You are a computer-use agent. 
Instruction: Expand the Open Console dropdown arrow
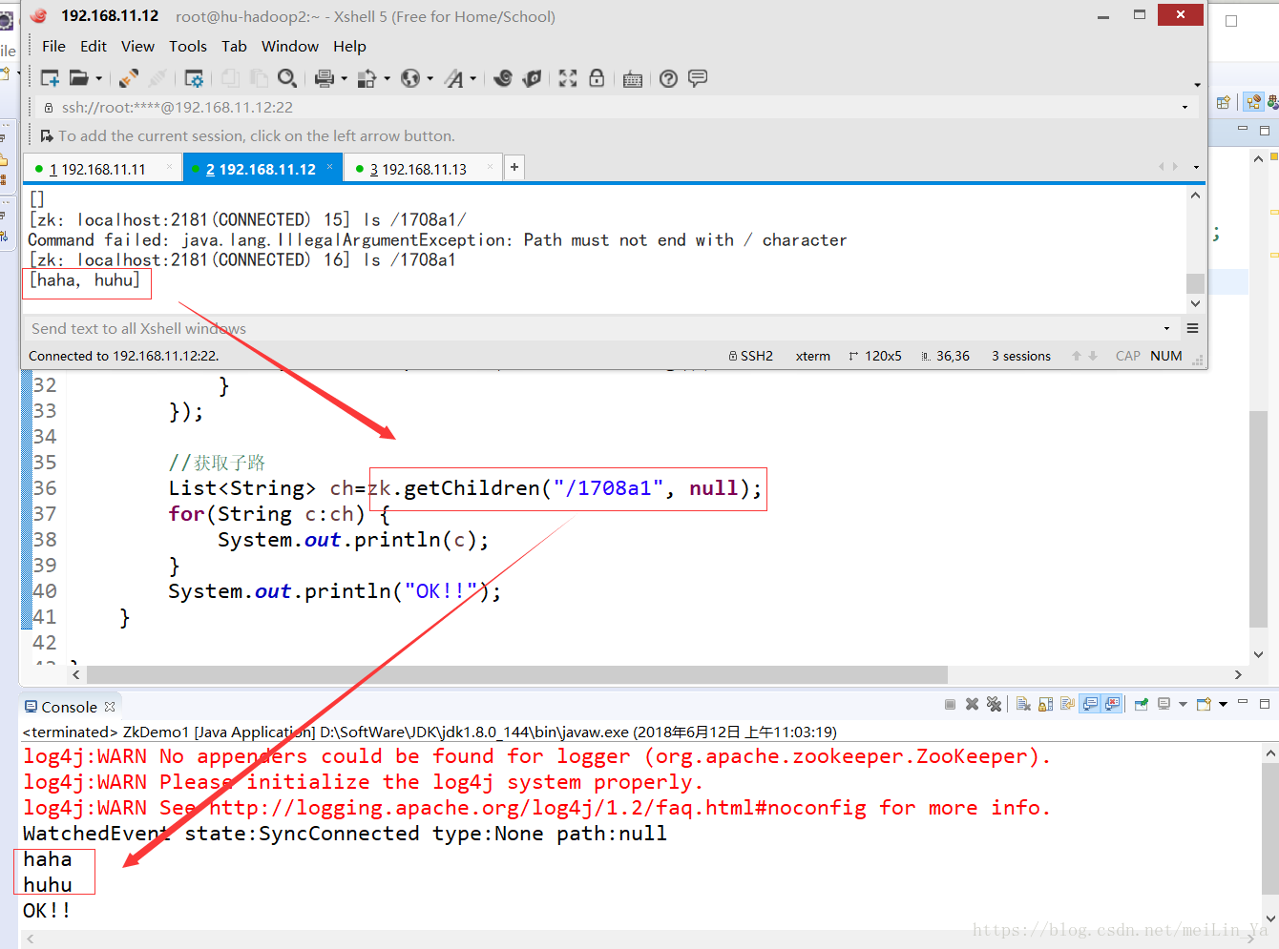tap(1223, 705)
